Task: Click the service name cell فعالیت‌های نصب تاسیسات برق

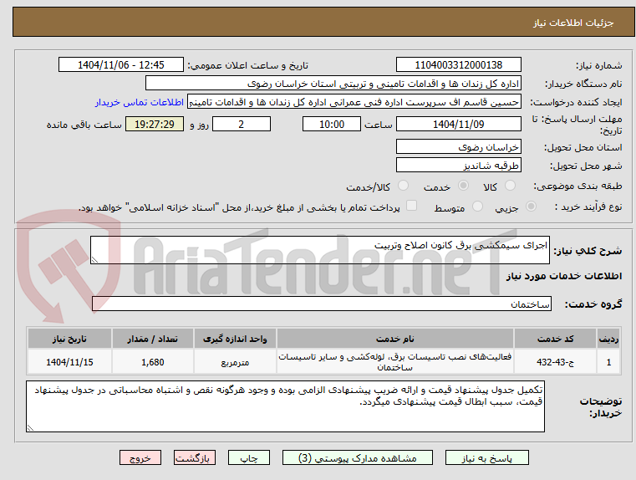Action: click(x=395, y=362)
